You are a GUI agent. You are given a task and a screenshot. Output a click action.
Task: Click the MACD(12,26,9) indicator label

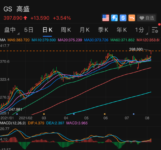point(13,123)
